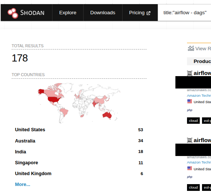Select the cloud tag in second result
Image resolution: width=211 pixels, height=195 pixels.
click(x=193, y=187)
